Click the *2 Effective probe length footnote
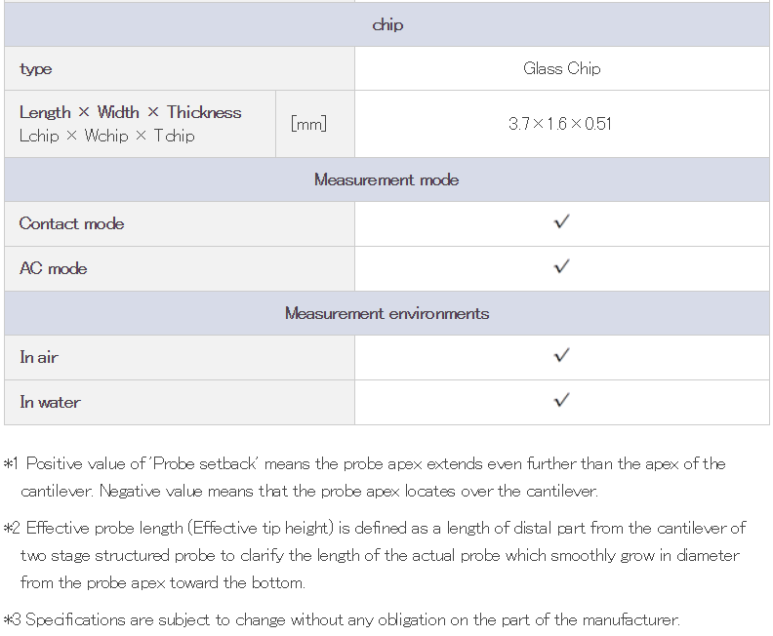Image resolution: width=773 pixels, height=636 pixels. point(375,555)
